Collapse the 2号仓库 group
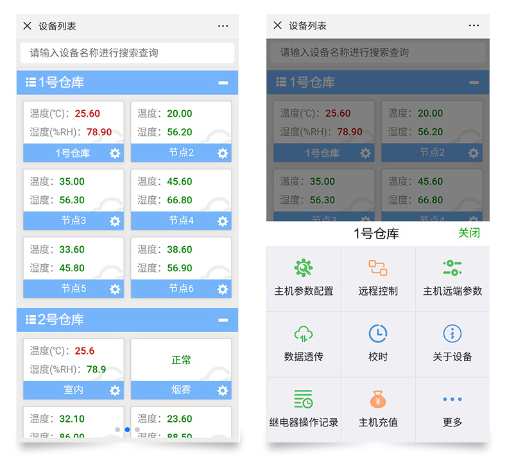 click(x=223, y=320)
